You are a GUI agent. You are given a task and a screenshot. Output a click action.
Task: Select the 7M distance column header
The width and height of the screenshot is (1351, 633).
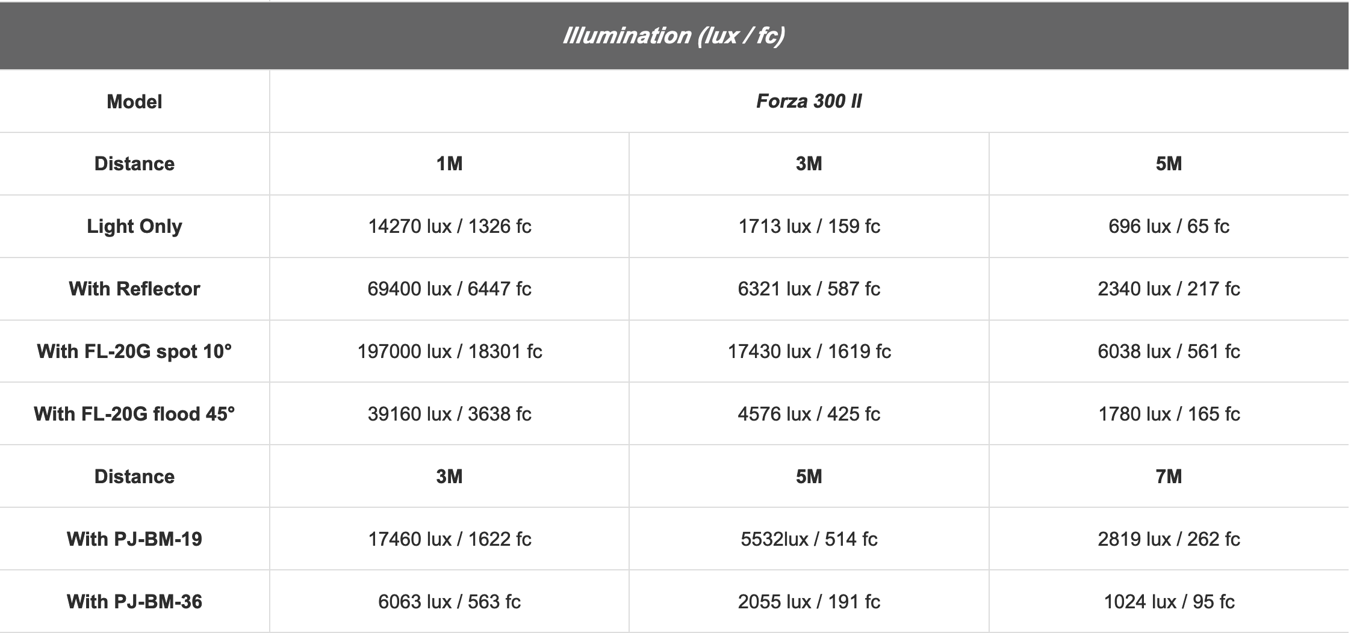(x=1169, y=477)
